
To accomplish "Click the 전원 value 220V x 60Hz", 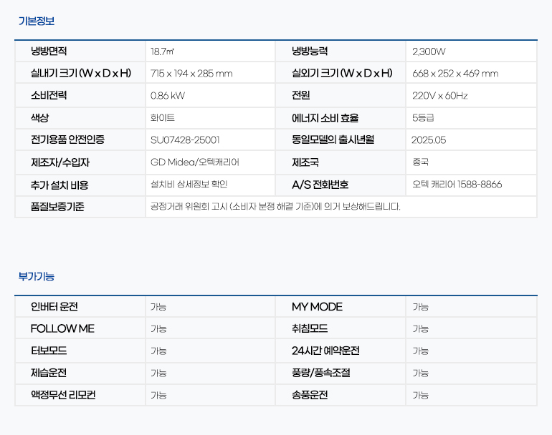I will pyautogui.click(x=439, y=96).
